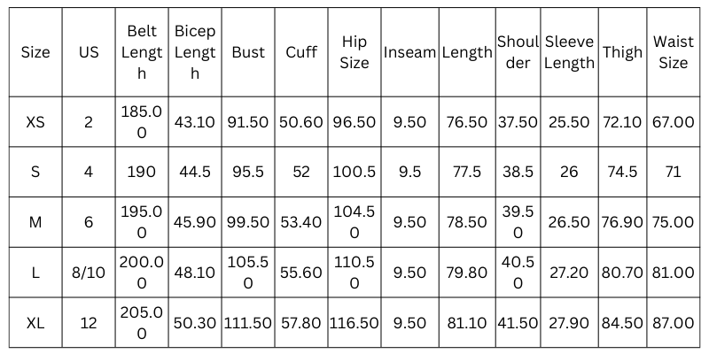Viewport: 709px width, 354px height.
Task: Click the bust value 91.50
Action: 248,122
